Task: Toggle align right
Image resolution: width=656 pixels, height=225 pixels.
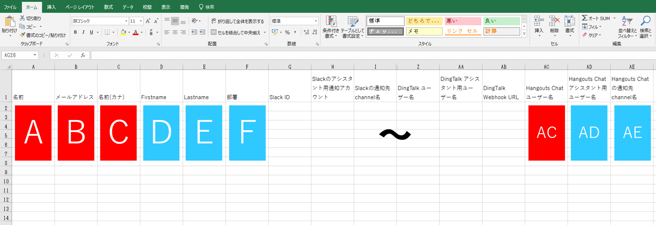Action: [x=183, y=32]
